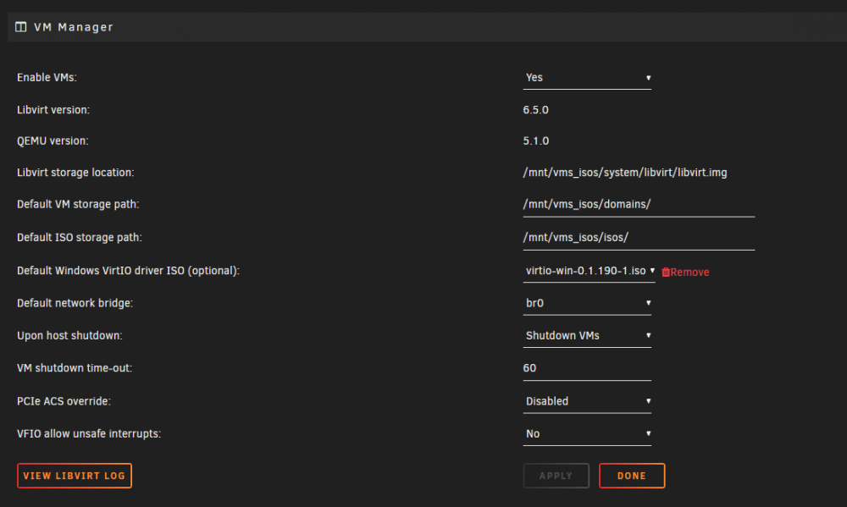847x507 pixels.
Task: Click the View Libvirt Log button
Action: [x=75, y=476]
